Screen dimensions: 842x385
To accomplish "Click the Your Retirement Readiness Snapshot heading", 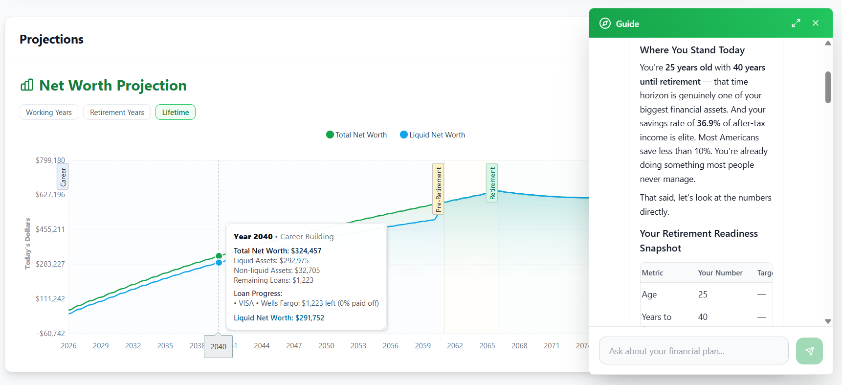I will 699,241.
